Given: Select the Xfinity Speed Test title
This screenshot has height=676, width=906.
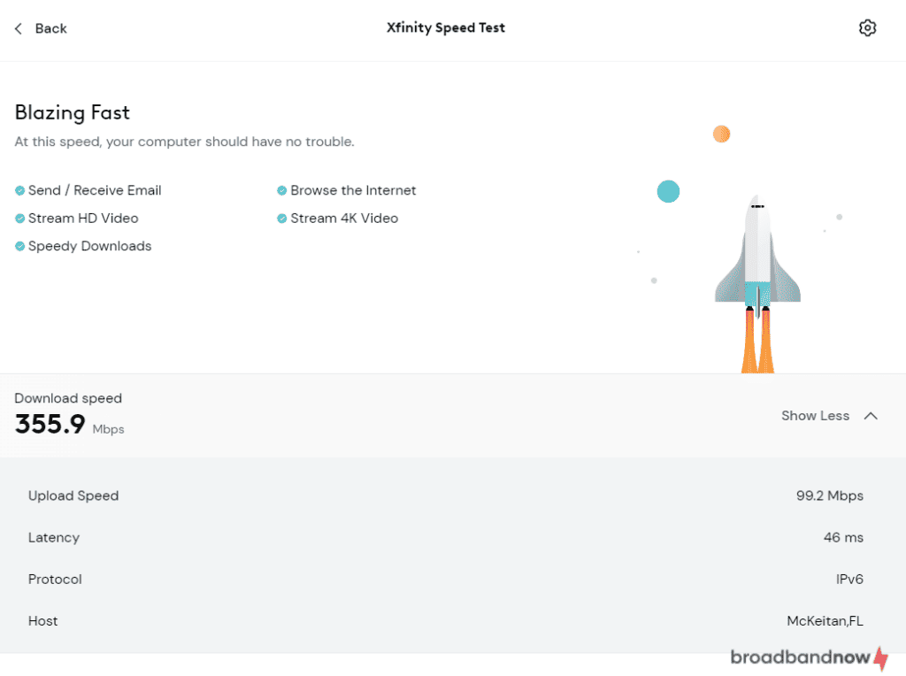Looking at the screenshot, I should [446, 27].
